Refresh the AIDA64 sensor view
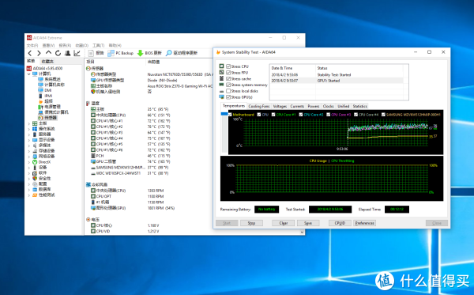 click(58, 53)
